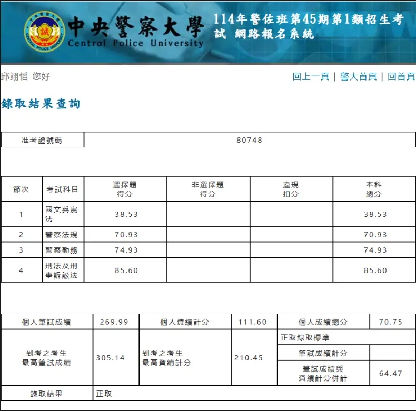Click the 到考之考生最高筆試成績 label
Image resolution: width=416 pixels, height=411 pixels.
coord(46,358)
